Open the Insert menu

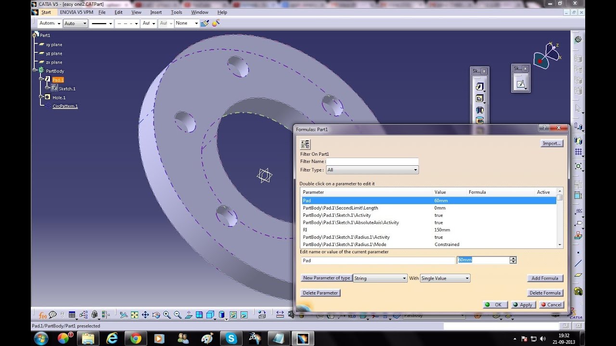coord(156,12)
